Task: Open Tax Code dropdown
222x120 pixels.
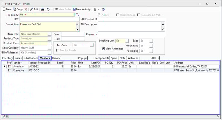Action: point(92,45)
